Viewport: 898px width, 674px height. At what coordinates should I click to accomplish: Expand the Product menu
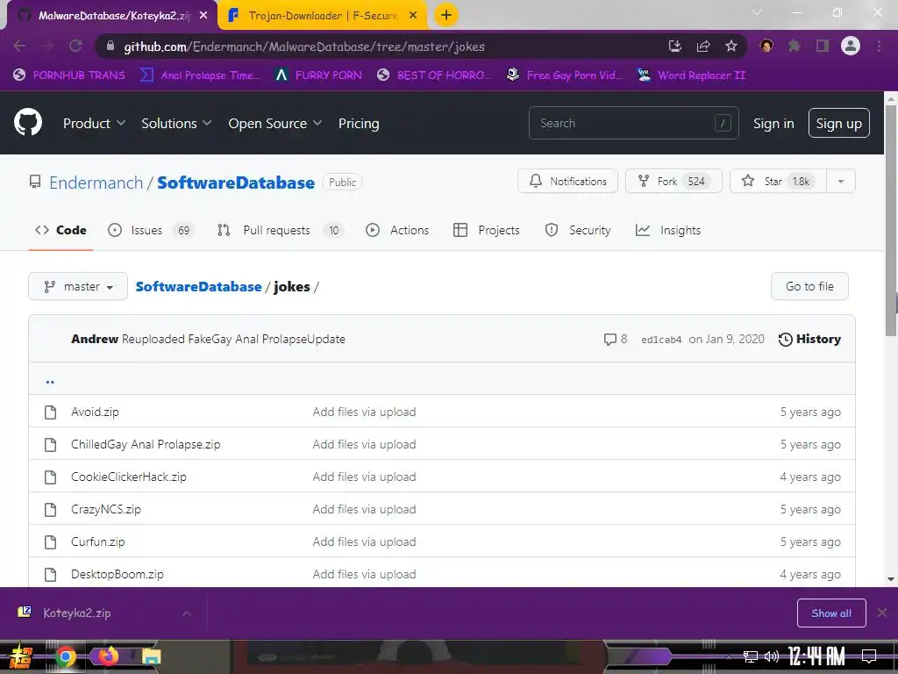pyautogui.click(x=94, y=123)
